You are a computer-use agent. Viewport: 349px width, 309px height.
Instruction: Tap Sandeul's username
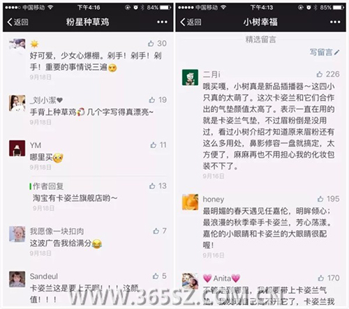pos(44,276)
